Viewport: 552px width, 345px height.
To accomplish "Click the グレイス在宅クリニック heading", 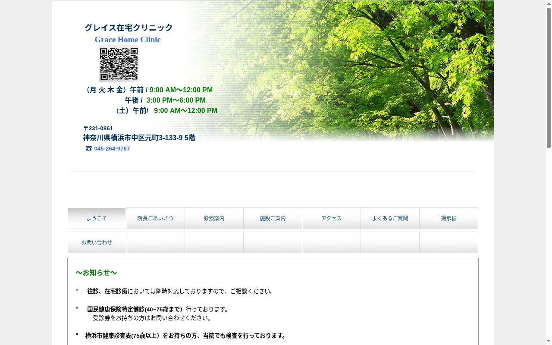I will point(129,28).
